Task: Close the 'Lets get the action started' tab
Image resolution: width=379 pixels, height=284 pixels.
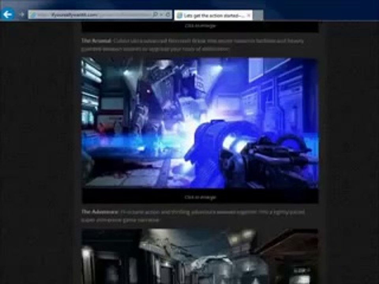Action: 249,15
